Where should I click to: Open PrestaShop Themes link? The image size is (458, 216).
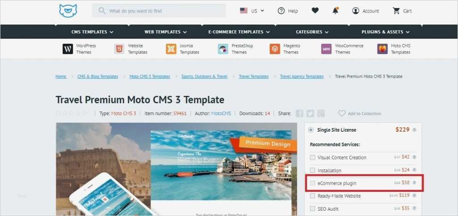tap(242, 49)
